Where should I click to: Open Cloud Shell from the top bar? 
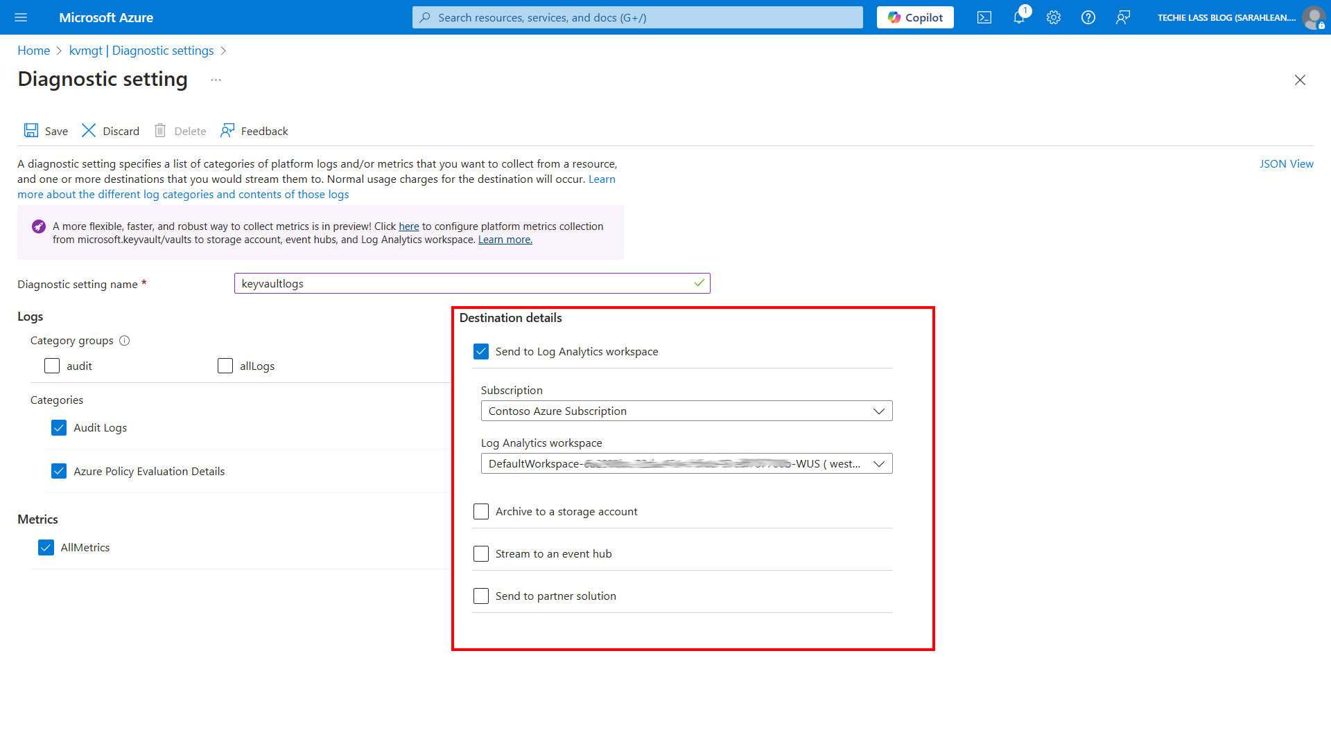(984, 17)
